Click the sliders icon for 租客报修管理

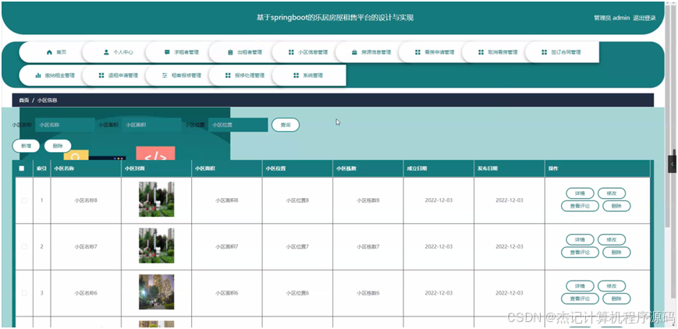pos(165,75)
